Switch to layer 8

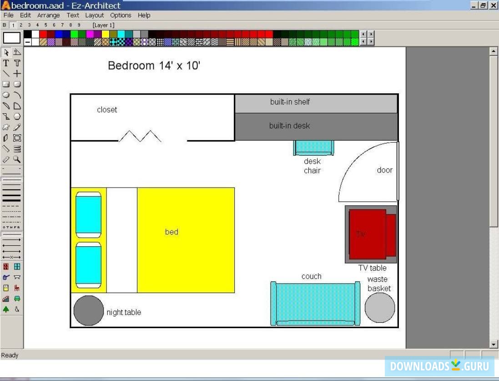pos(71,25)
